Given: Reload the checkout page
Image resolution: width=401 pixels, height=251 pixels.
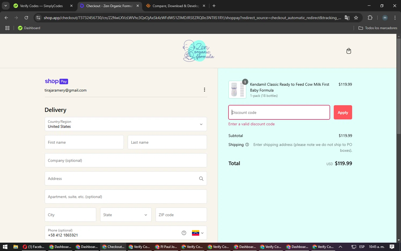Looking at the screenshot, I should pyautogui.click(x=26, y=18).
